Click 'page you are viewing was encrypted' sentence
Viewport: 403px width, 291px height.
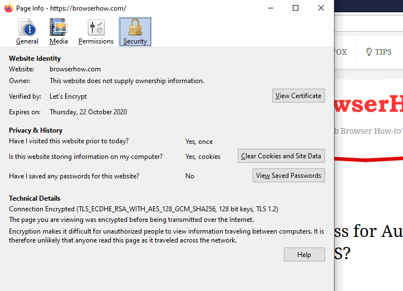pyautogui.click(x=131, y=220)
